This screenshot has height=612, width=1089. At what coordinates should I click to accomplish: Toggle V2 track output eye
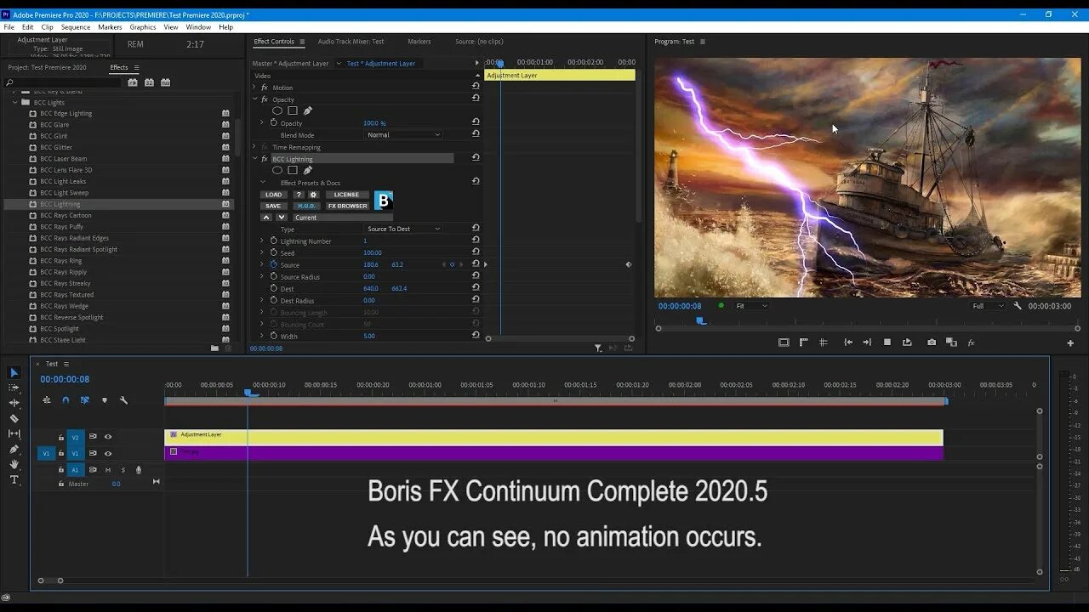[x=108, y=437]
